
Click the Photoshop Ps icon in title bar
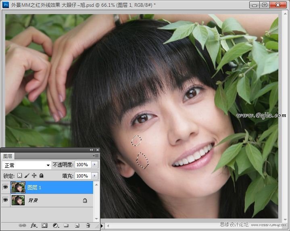(6, 4)
